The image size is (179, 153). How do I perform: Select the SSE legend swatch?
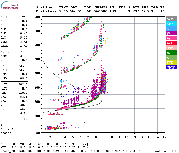point(172,62)
